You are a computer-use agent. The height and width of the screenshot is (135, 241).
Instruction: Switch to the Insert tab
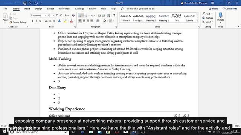[x=27, y=9]
